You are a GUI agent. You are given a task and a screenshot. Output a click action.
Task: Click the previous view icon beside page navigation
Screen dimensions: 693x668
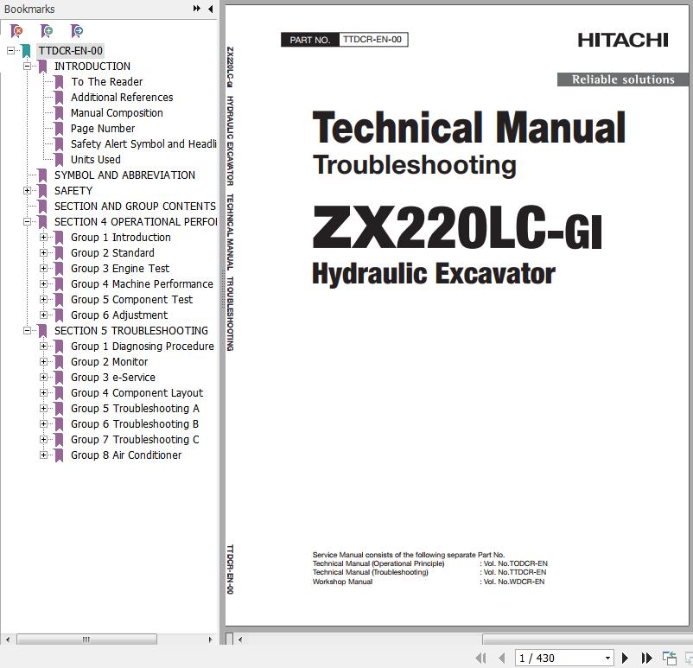[x=669, y=658]
